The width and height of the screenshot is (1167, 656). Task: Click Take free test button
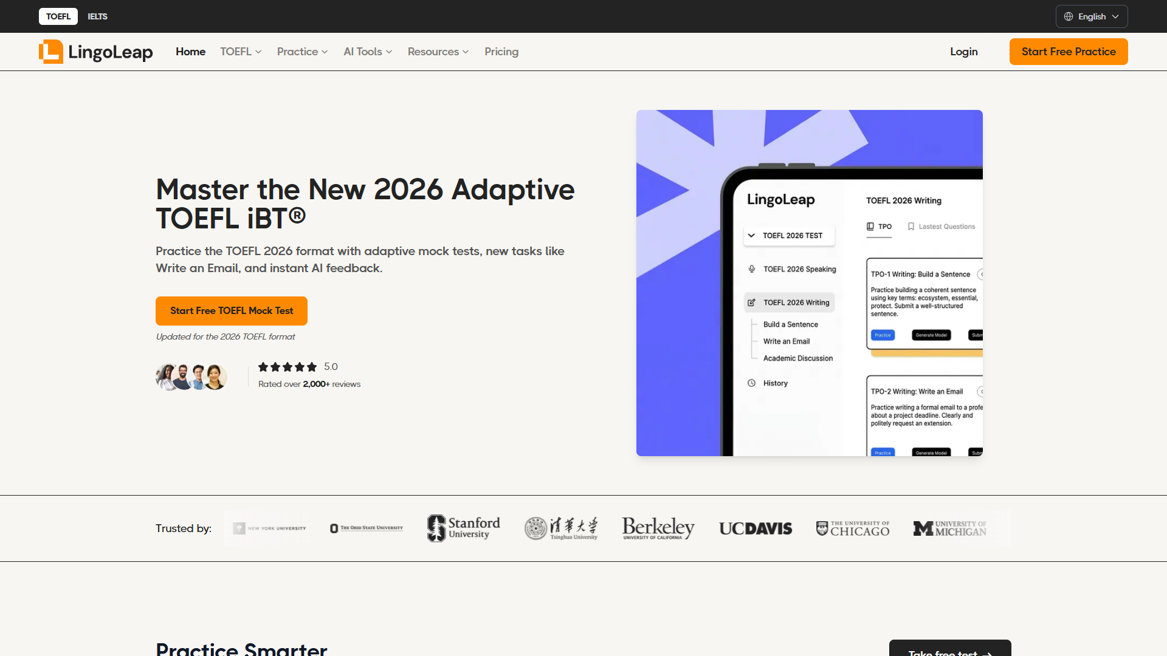tap(950, 649)
